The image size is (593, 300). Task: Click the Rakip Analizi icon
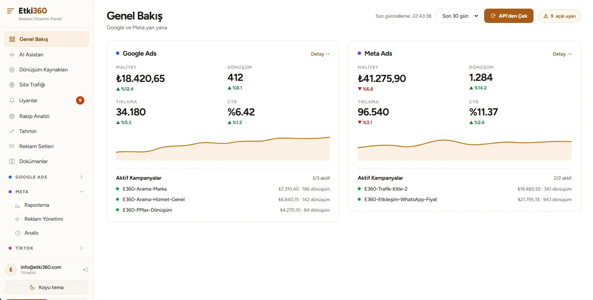click(x=12, y=116)
